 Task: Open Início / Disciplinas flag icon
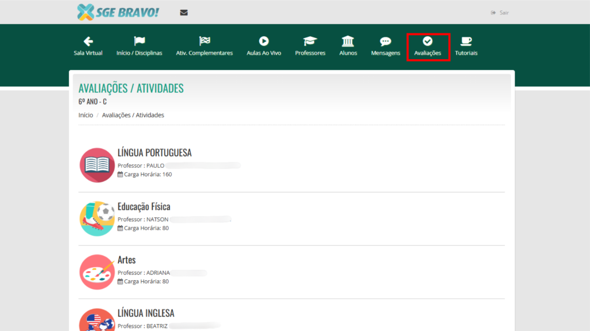pos(139,41)
